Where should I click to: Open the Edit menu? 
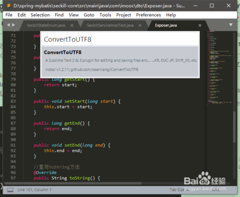tap(22, 15)
